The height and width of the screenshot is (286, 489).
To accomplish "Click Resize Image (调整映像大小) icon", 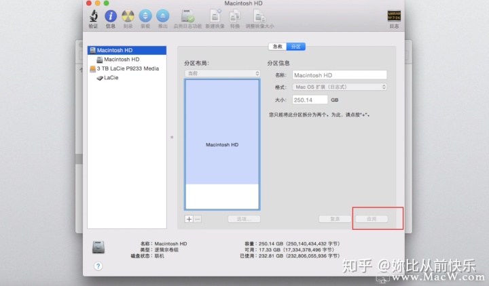I will click(259, 16).
